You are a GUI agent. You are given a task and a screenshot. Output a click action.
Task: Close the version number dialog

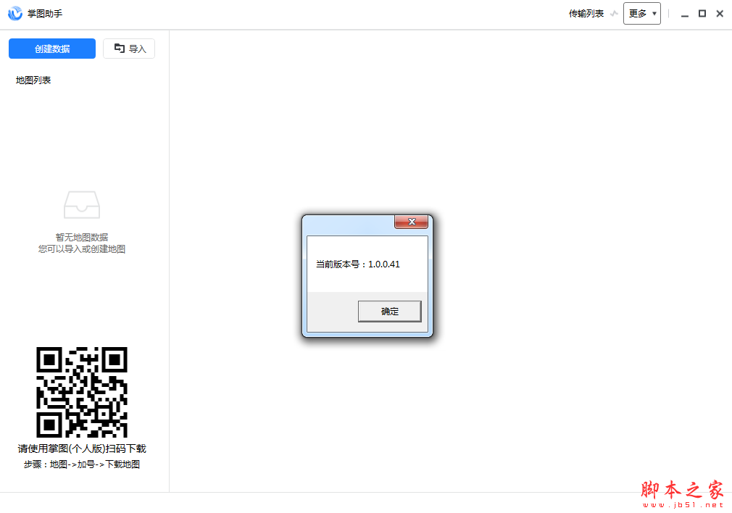(x=411, y=222)
